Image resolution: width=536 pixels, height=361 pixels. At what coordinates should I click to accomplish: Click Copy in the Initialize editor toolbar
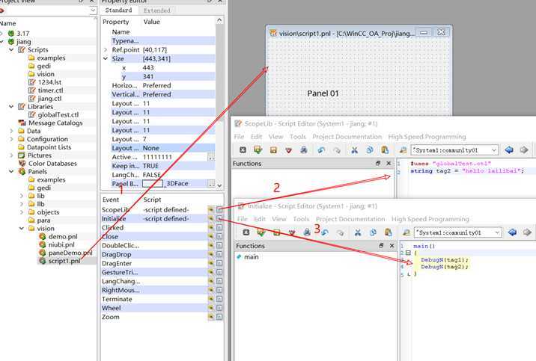click(373, 232)
